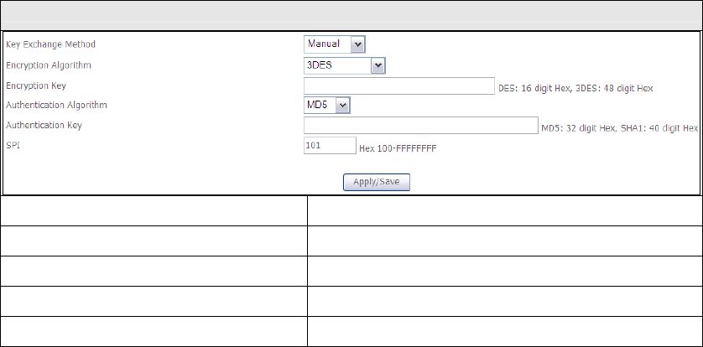Click the Authentication Algorithm label
The image size is (703, 347).
tap(56, 106)
